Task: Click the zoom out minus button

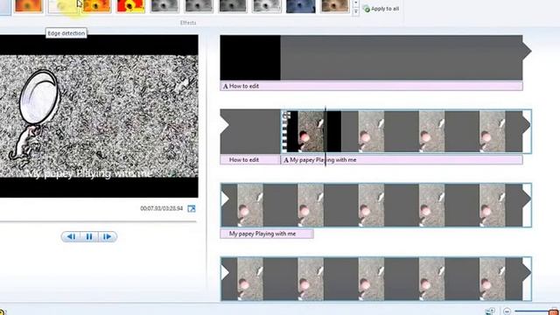Action: click(507, 311)
